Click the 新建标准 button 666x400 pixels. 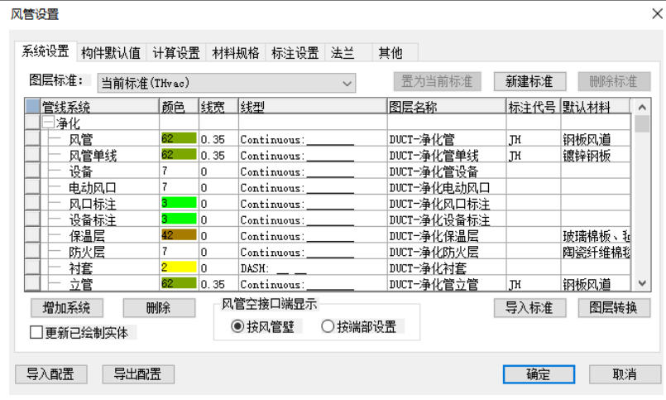point(529,81)
